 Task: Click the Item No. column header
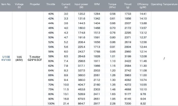point(6,4)
